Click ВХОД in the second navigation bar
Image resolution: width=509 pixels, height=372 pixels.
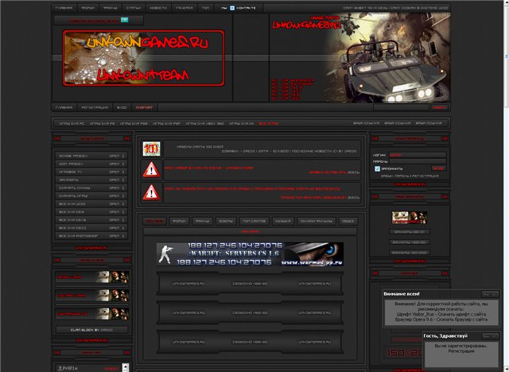pyautogui.click(x=122, y=107)
